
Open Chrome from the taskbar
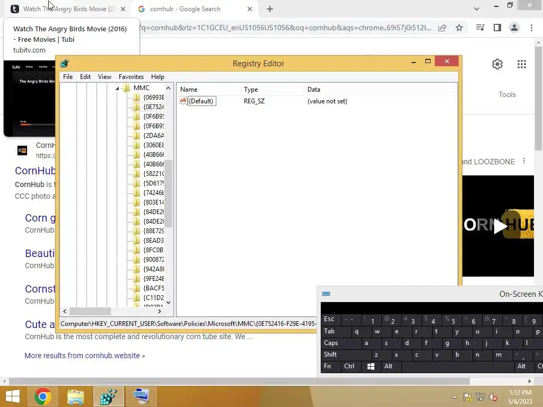(43, 396)
